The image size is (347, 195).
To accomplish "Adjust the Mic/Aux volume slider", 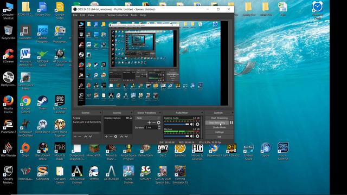I will (176, 136).
